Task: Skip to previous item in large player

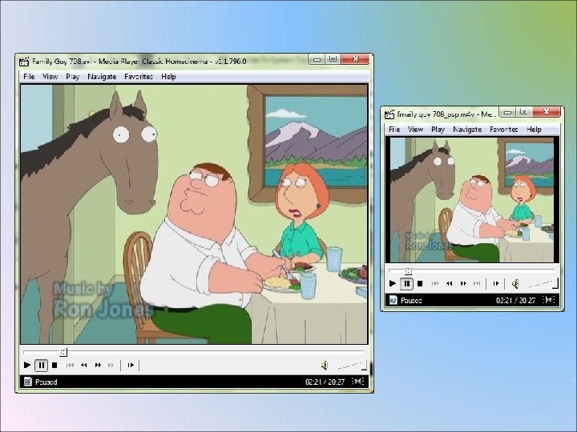Action: (x=70, y=365)
